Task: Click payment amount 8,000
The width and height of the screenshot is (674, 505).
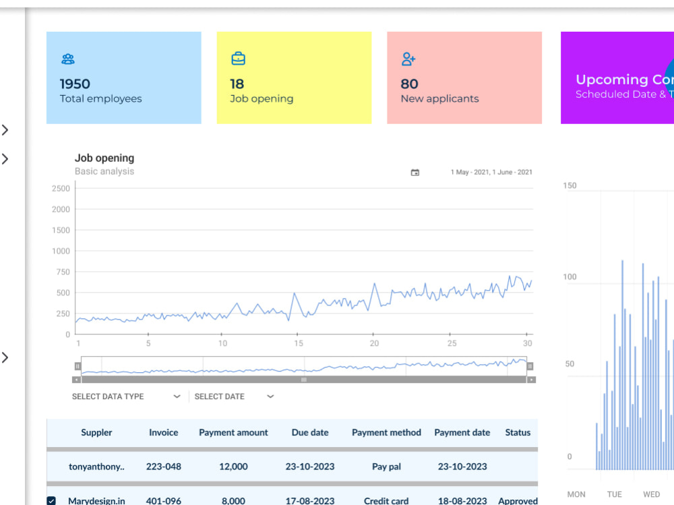Action: point(233,501)
